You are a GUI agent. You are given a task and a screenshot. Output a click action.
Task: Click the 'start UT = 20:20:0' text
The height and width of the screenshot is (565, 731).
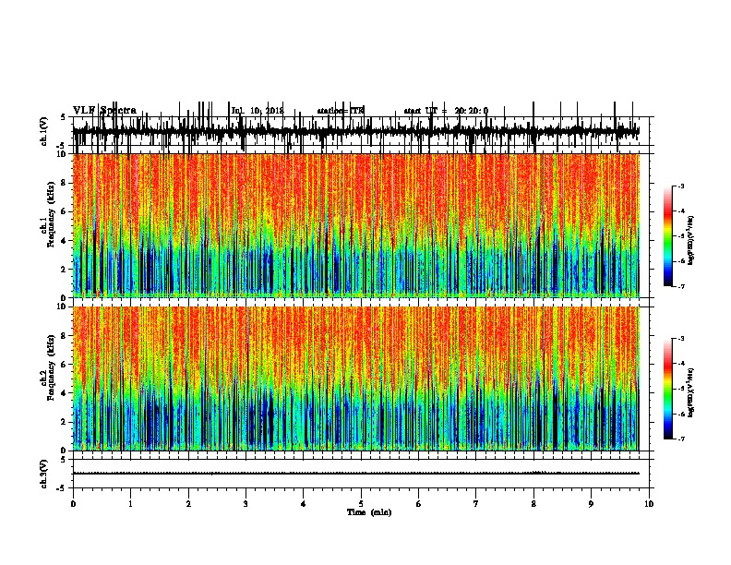point(446,111)
